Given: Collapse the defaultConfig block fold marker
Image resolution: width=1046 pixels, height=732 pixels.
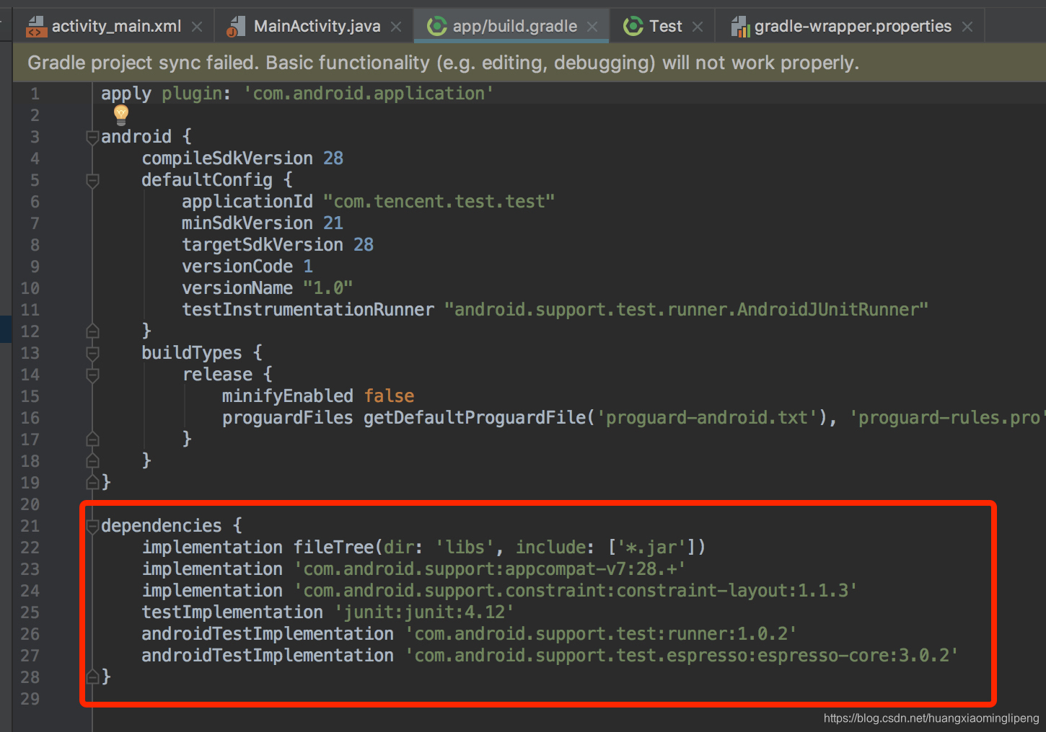Looking at the screenshot, I should [92, 180].
